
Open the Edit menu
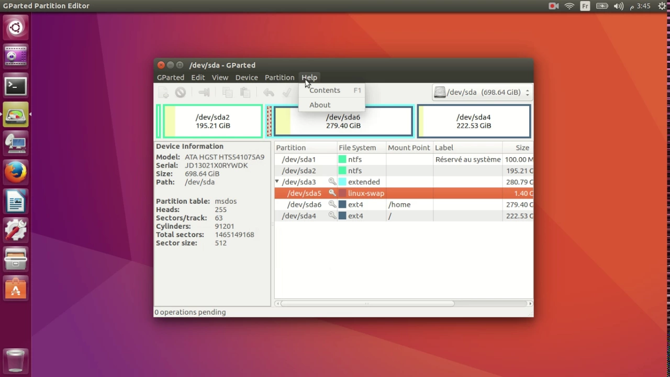point(198,77)
